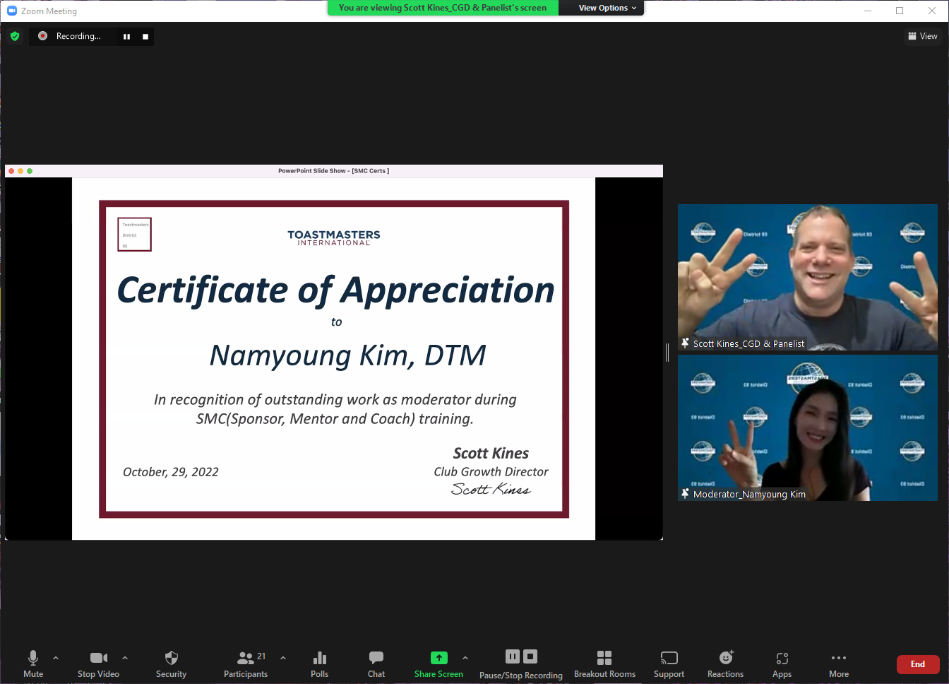Click the 'October, 29, 2022' date text
Screen dimensions: 949x684
click(x=171, y=472)
